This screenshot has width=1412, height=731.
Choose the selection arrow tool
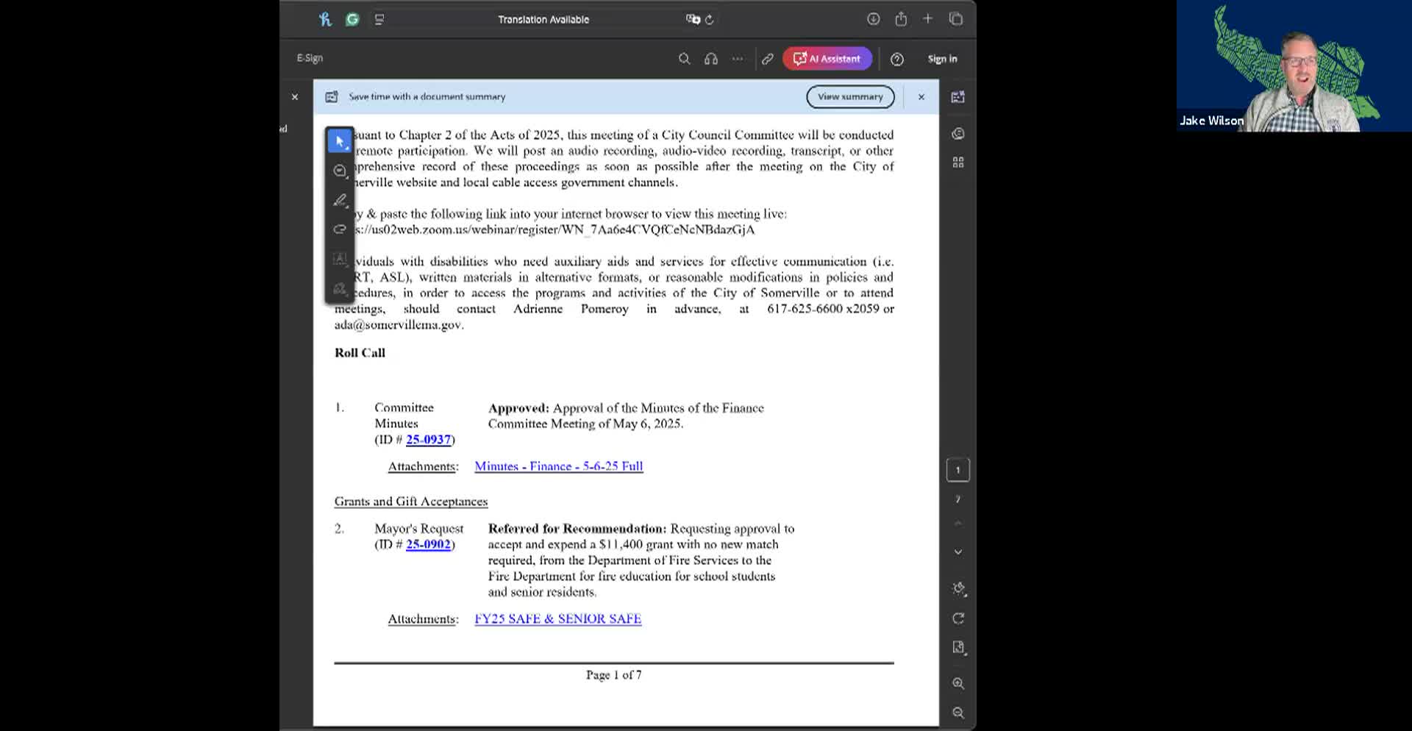[339, 140]
